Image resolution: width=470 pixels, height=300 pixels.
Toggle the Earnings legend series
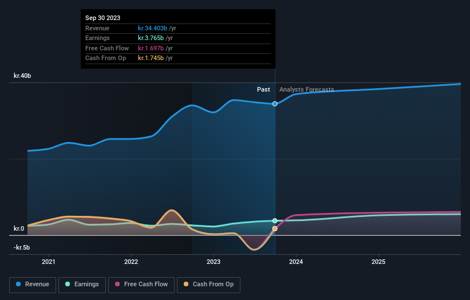82,285
